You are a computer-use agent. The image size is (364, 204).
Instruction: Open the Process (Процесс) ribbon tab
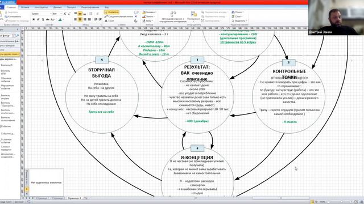point(72,7)
